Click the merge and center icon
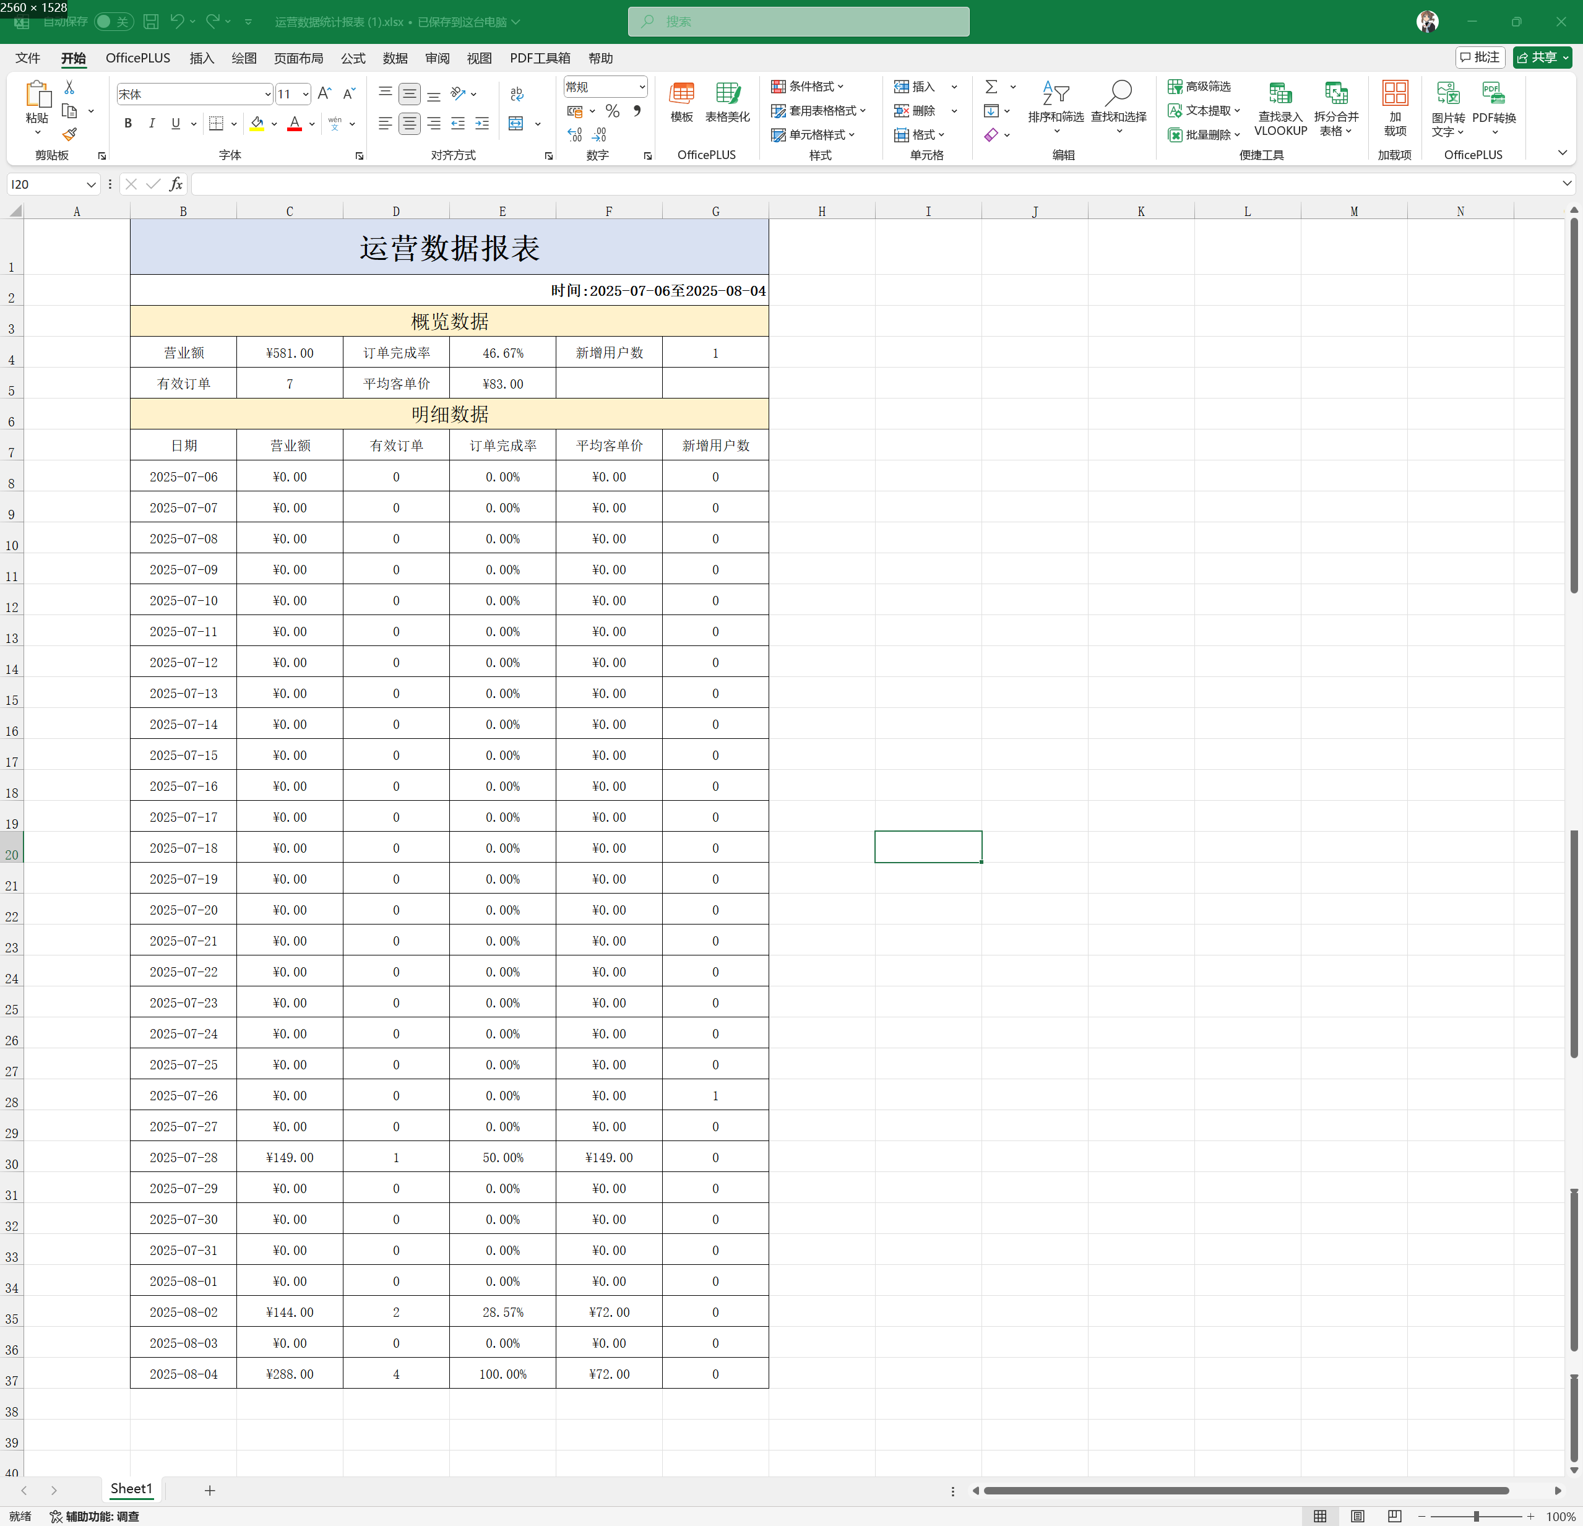The width and height of the screenshot is (1583, 1526). (x=516, y=124)
